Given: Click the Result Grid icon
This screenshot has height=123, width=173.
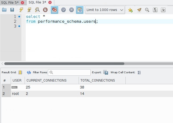Looking at the screenshot, I should click(20, 72).
